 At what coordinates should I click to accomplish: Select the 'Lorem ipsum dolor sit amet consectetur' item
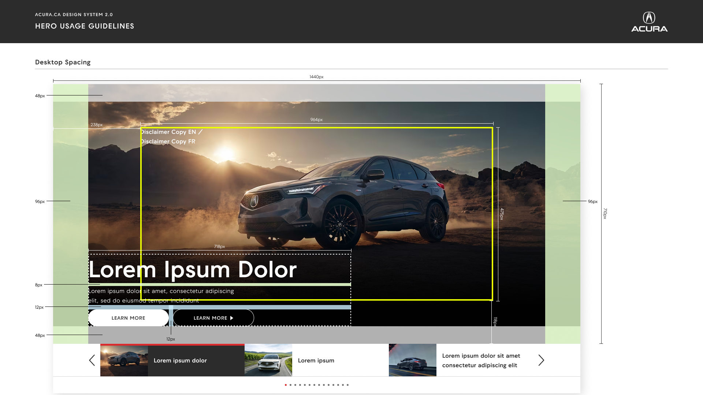(x=461, y=360)
